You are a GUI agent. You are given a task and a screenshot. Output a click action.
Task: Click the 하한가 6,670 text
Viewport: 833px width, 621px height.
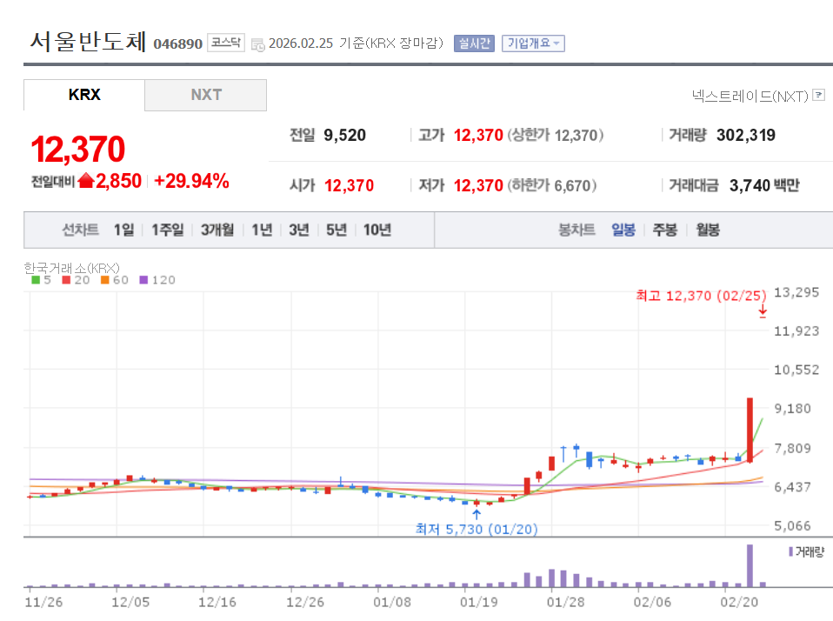click(x=551, y=185)
